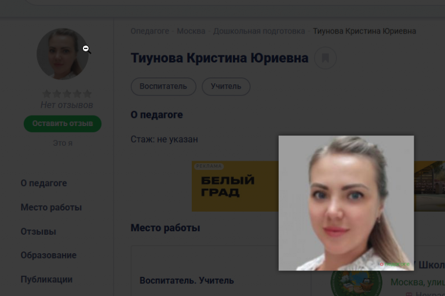The width and height of the screenshot is (445, 296).
Task: Open the 'Дошкольная подготовка' breadcrumb link
Action: pyautogui.click(x=259, y=31)
